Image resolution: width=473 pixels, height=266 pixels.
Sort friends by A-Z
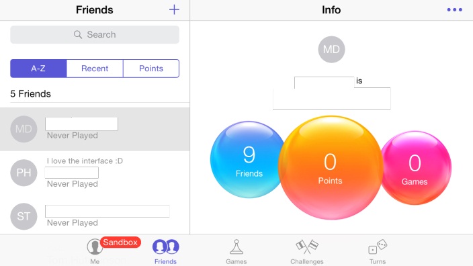38,69
